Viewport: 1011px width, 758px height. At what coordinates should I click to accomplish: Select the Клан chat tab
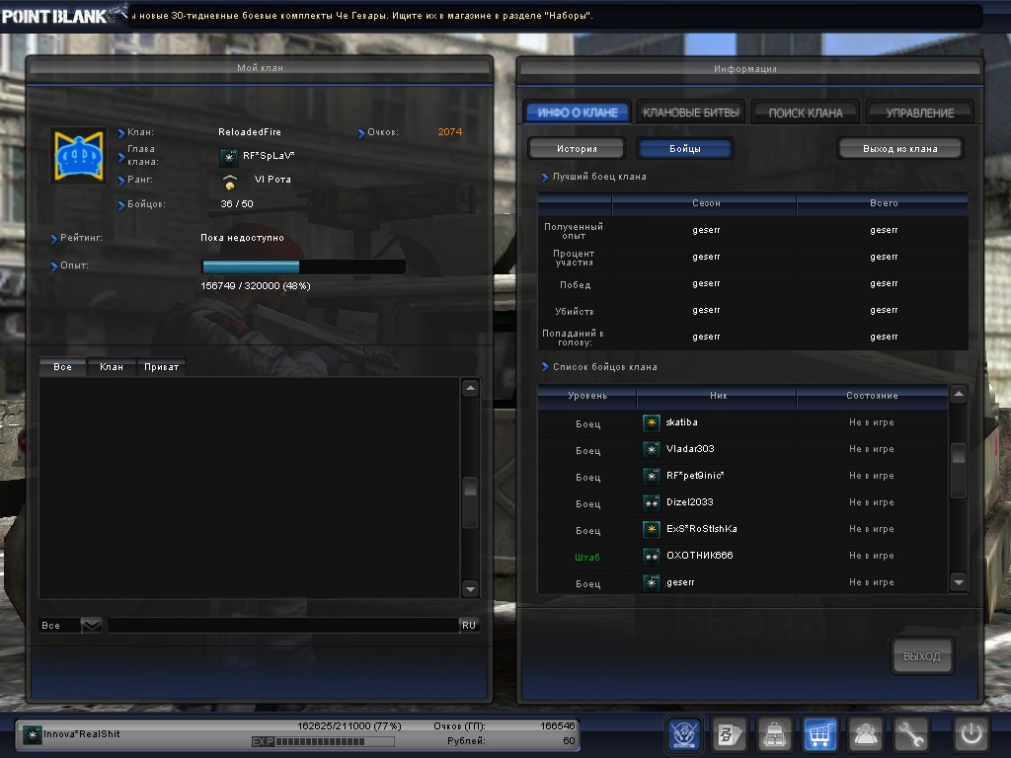coord(111,367)
